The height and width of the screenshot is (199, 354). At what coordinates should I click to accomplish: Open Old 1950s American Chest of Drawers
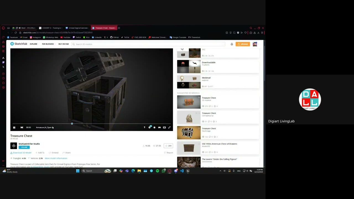click(218, 148)
